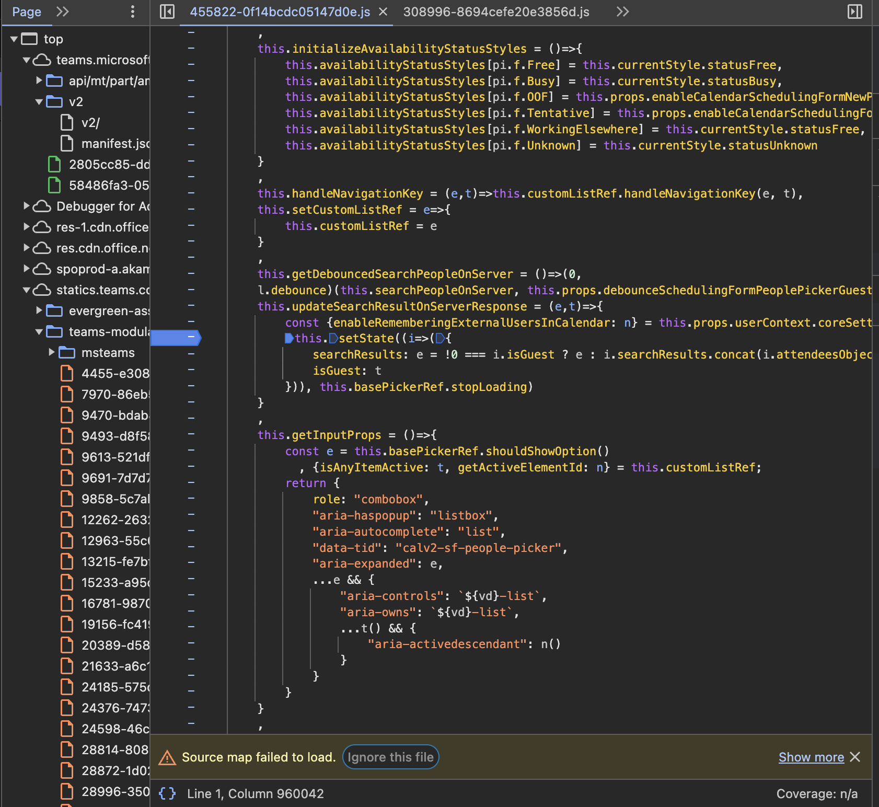Click Ignore this file button
Screen dimensions: 879x807
pos(390,757)
